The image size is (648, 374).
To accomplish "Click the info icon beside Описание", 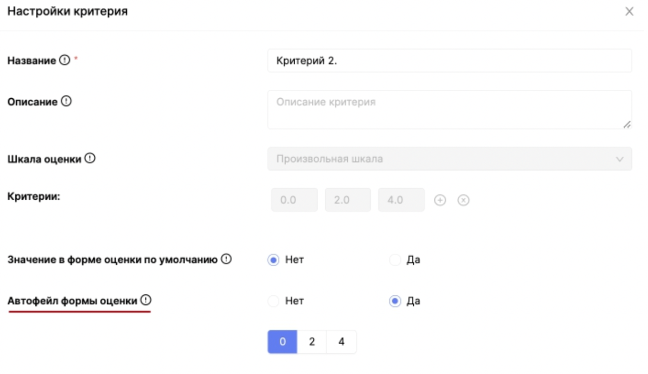I will click(66, 101).
